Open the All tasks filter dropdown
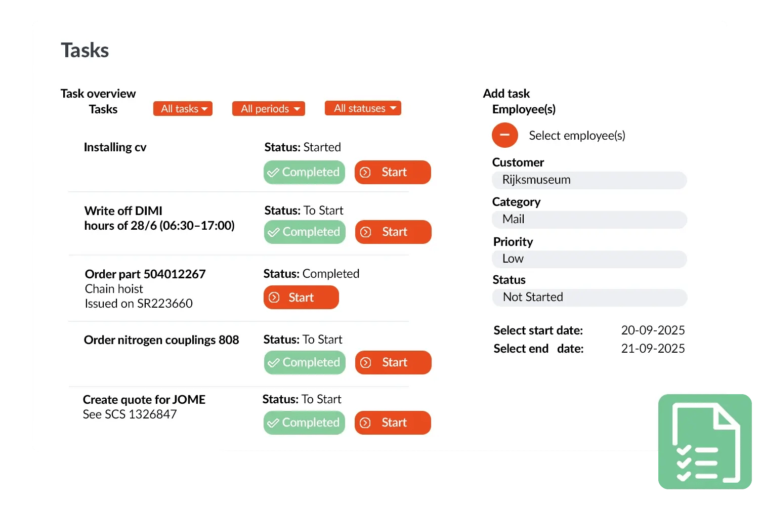Screen dimensions: 759x506 pyautogui.click(x=183, y=109)
